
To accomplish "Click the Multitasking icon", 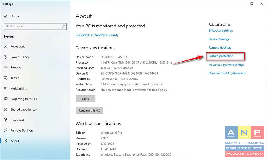I will click(6, 88).
